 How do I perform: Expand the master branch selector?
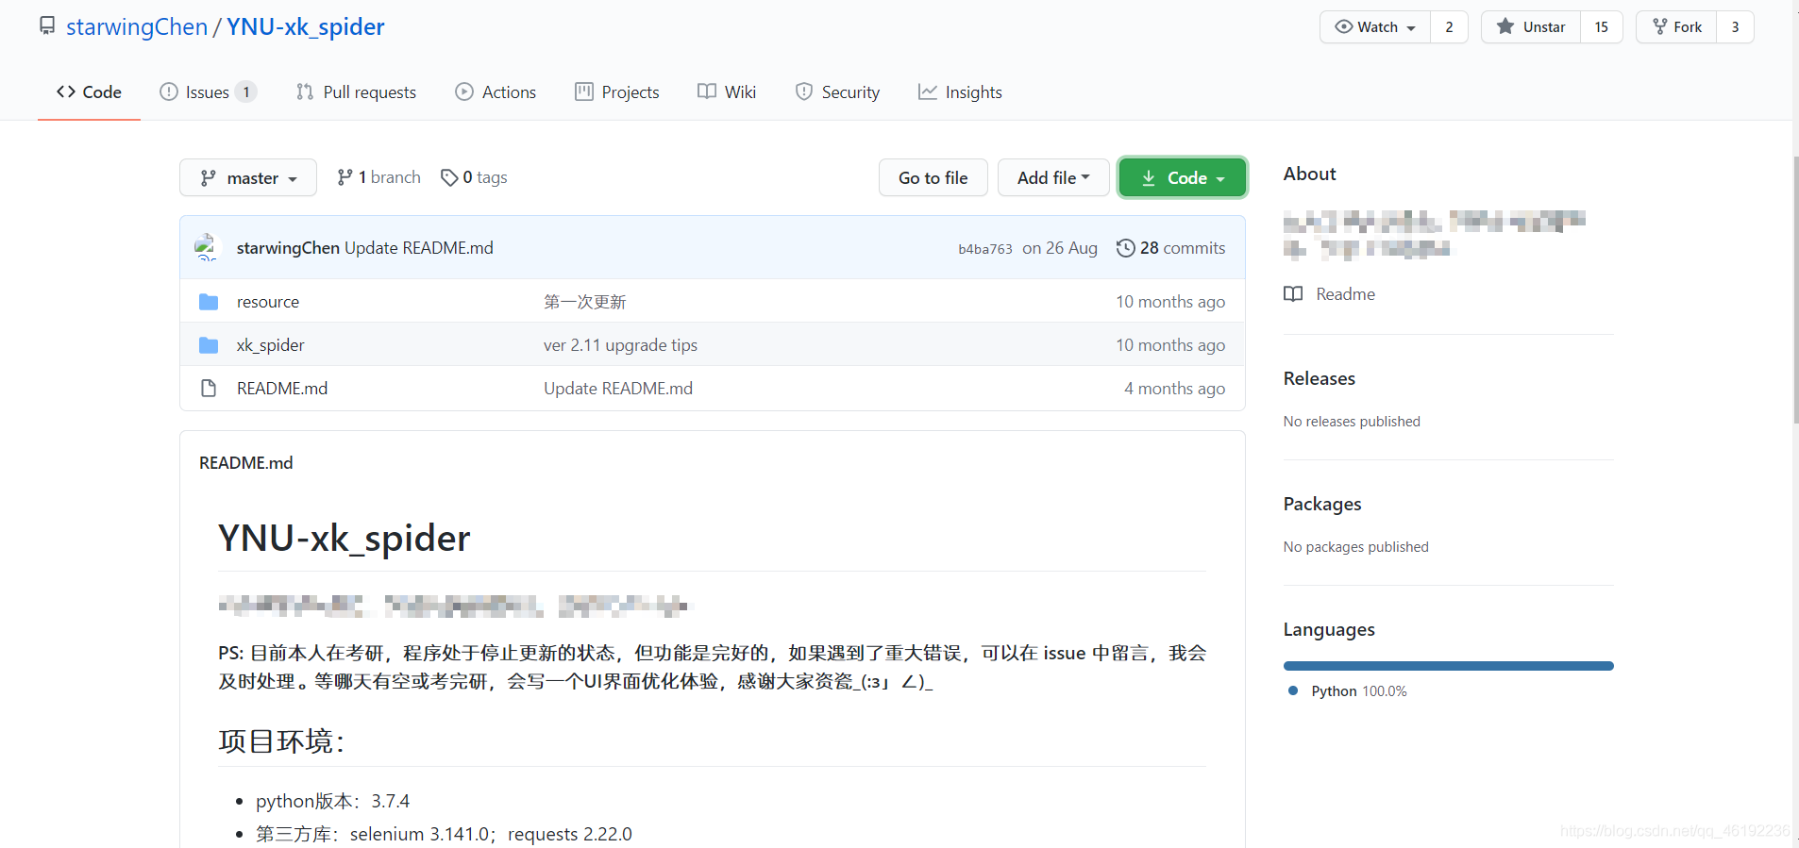point(248,177)
